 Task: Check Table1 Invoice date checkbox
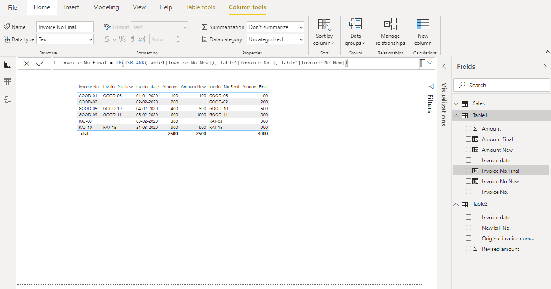pyautogui.click(x=468, y=161)
